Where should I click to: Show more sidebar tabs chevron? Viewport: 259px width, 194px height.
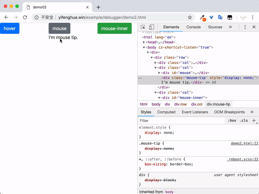coord(252,112)
